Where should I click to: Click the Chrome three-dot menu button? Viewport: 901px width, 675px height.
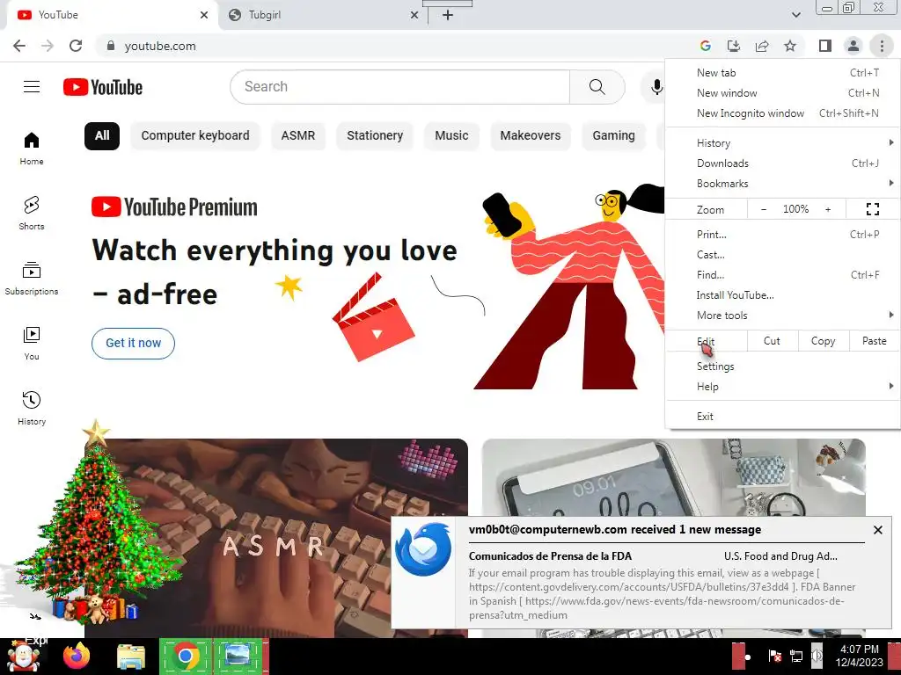point(882,46)
